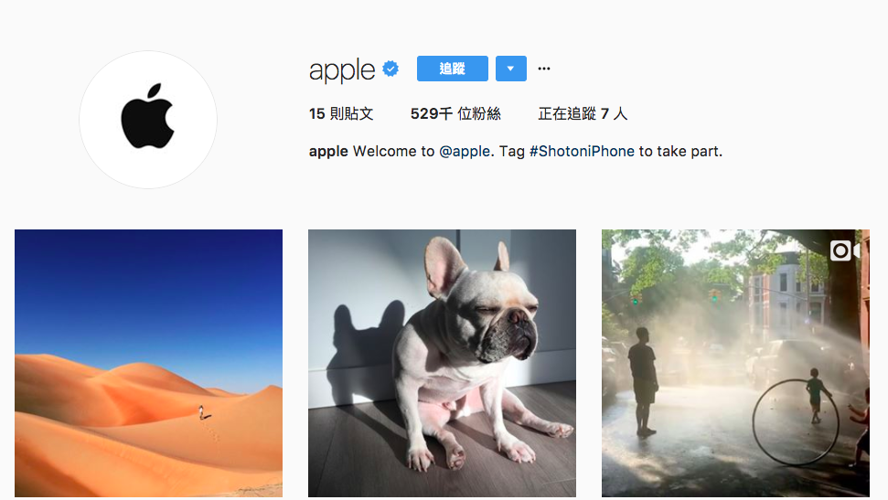Open the street water spray video post
Image resolution: width=888 pixels, height=500 pixels.
(735, 363)
